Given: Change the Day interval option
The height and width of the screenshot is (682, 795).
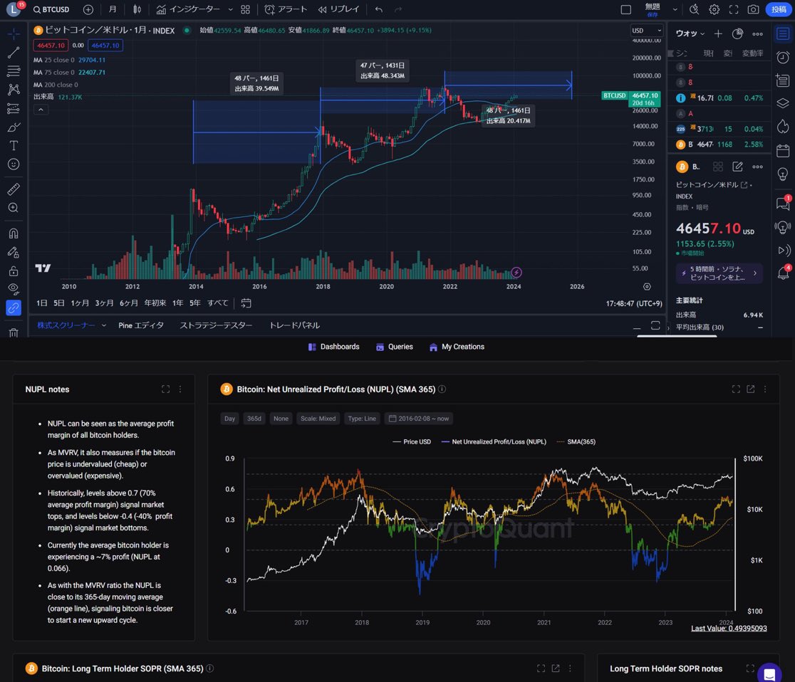Looking at the screenshot, I should point(229,419).
